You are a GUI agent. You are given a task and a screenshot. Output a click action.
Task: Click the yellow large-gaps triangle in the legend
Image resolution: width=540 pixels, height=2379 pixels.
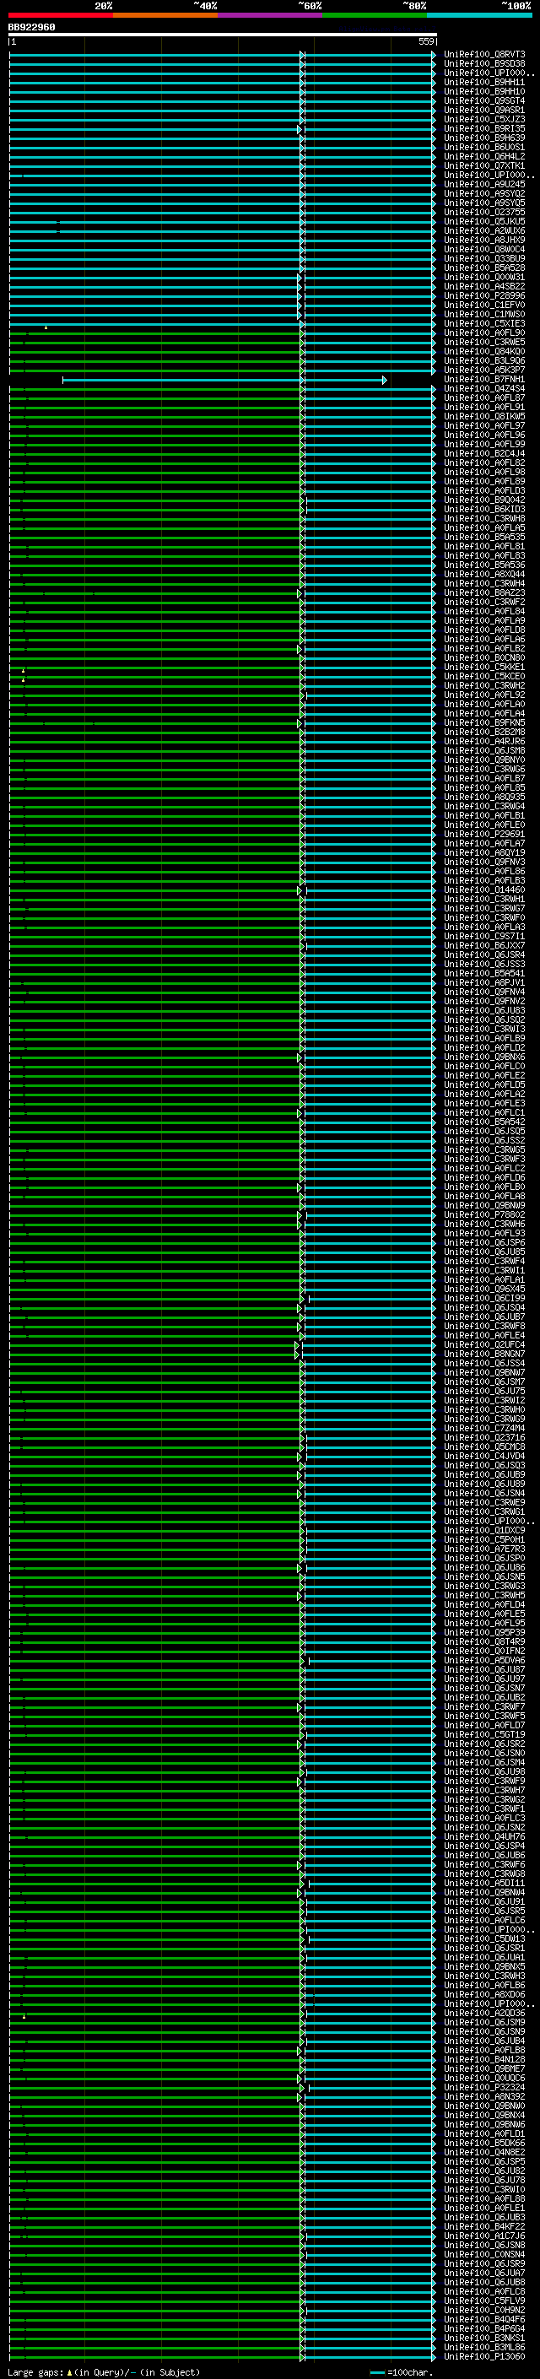[69, 2371]
